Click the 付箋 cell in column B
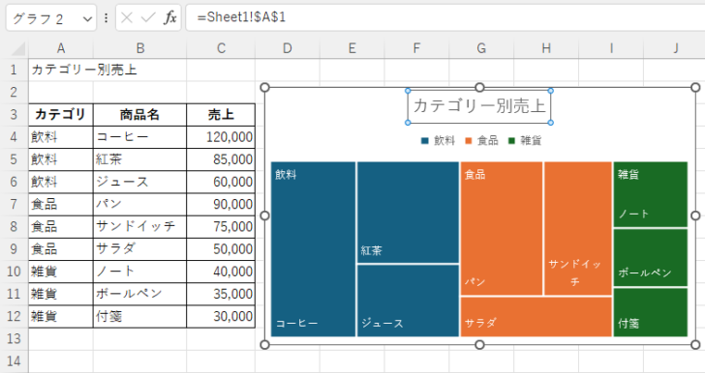 pyautogui.click(x=139, y=316)
